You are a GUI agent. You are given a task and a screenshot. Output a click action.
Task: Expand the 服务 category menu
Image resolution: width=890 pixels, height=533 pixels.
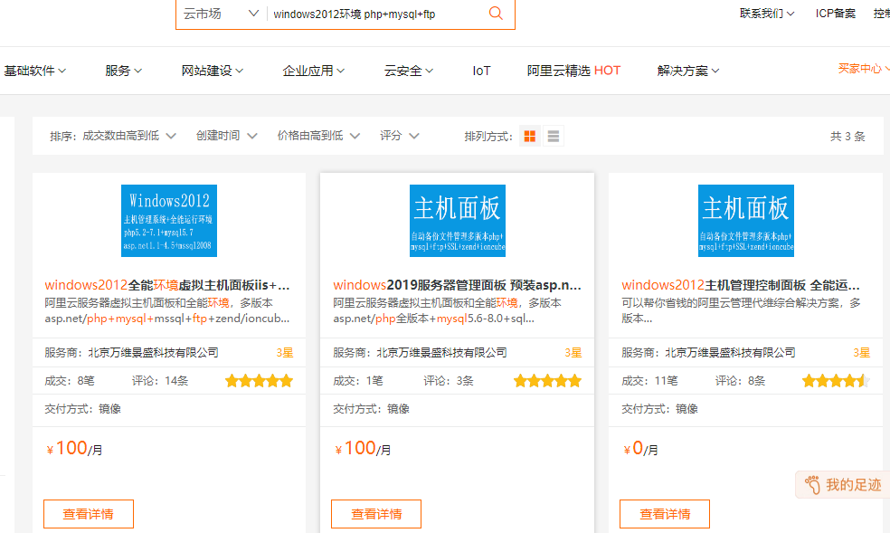tap(123, 71)
